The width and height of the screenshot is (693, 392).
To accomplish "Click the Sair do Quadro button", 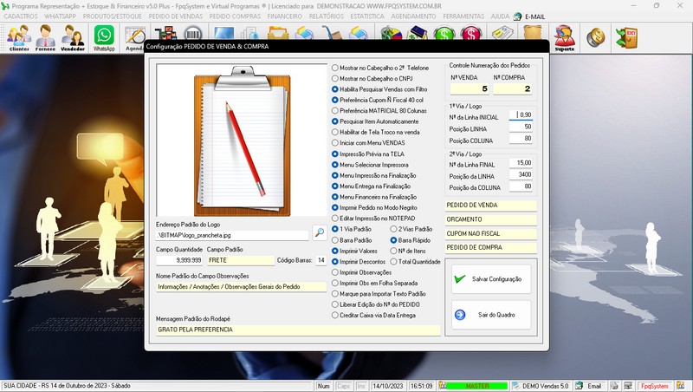I will pos(490,315).
